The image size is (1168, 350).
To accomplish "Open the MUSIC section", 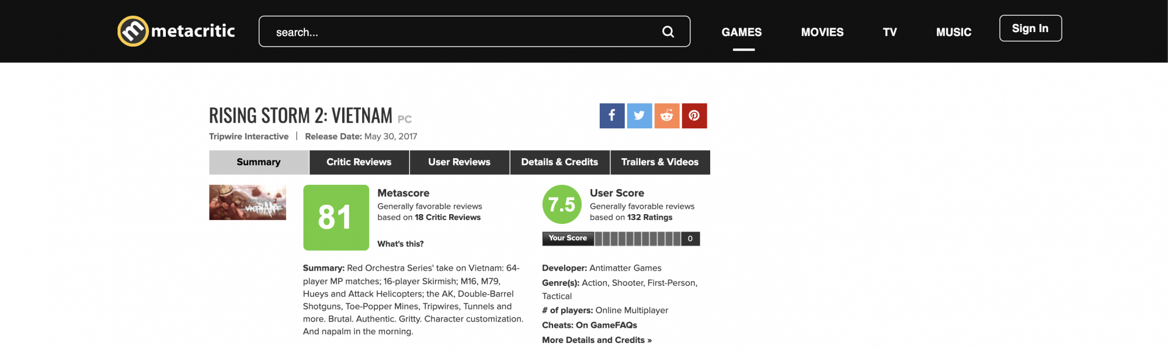I will [x=954, y=32].
